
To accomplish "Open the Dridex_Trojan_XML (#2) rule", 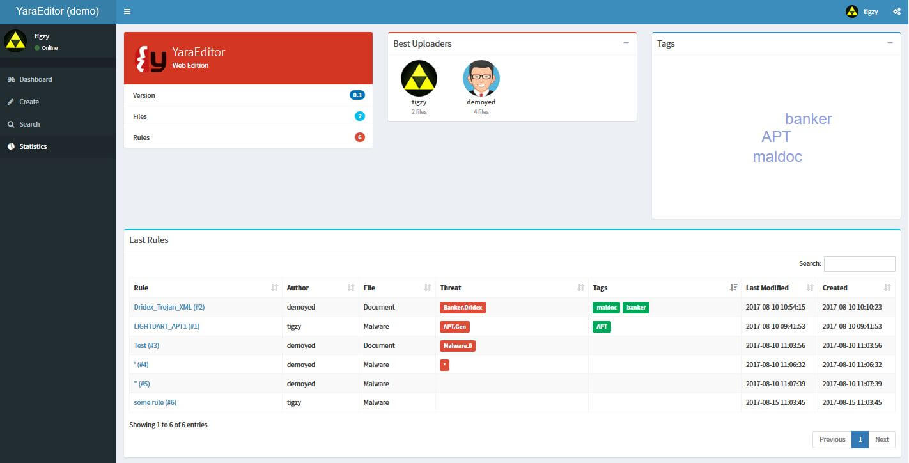I will click(x=169, y=307).
